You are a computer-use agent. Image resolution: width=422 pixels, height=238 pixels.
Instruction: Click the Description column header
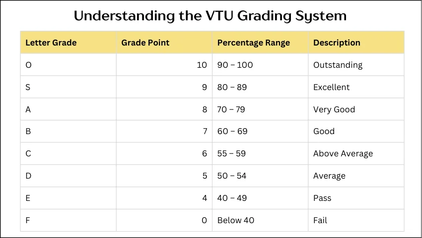click(337, 43)
